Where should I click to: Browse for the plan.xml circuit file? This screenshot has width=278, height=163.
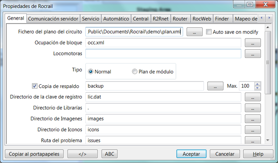195,32
